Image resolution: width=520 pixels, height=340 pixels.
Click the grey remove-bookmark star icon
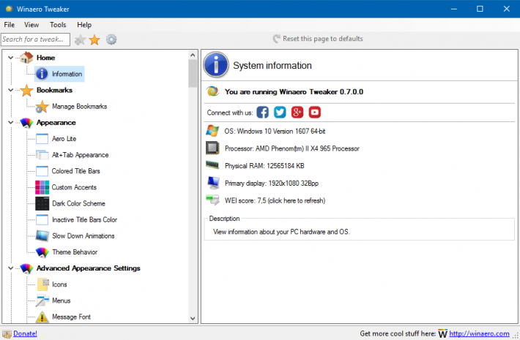(x=80, y=39)
